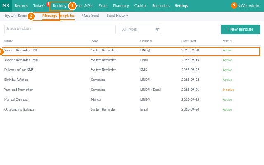Click the LINE@ / Email channel cell
This screenshot has width=264, height=165.
point(150,90)
